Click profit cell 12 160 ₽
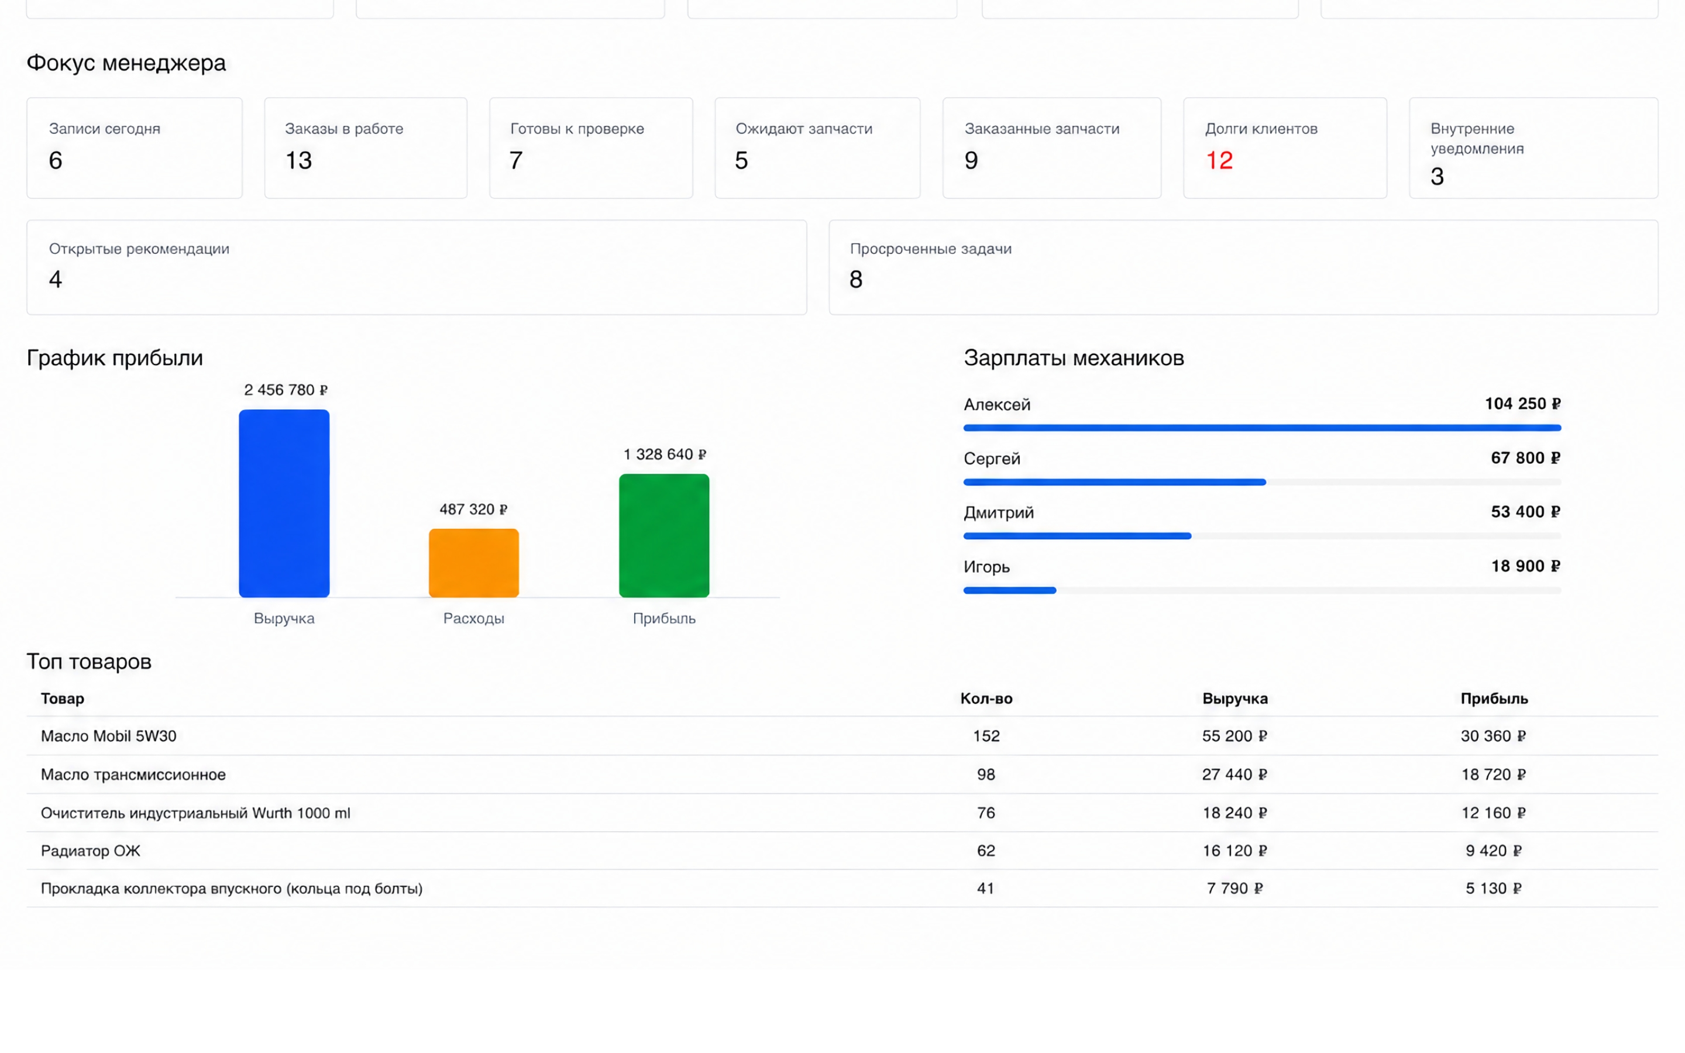This screenshot has height=1053, width=1685. (1494, 813)
